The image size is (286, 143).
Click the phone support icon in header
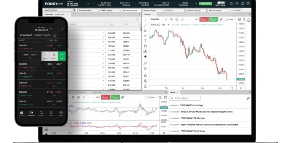pos(231,4)
